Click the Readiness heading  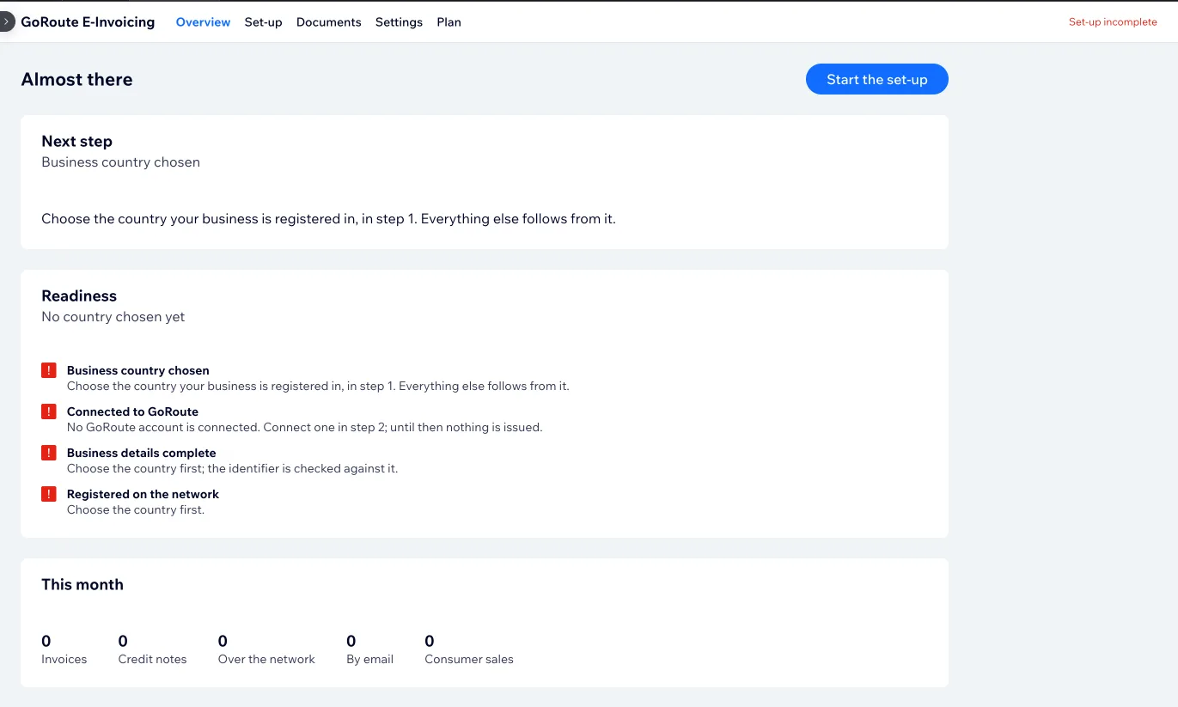click(79, 296)
